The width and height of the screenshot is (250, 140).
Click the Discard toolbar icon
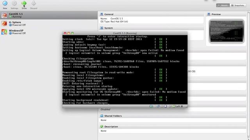34,3
